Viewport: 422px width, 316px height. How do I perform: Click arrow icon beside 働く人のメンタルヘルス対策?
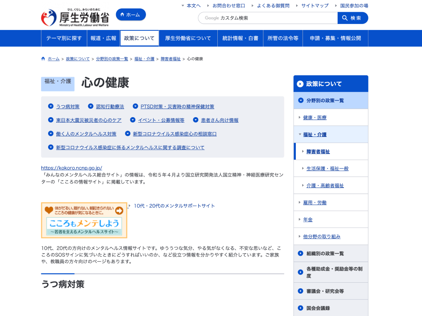click(x=51, y=134)
